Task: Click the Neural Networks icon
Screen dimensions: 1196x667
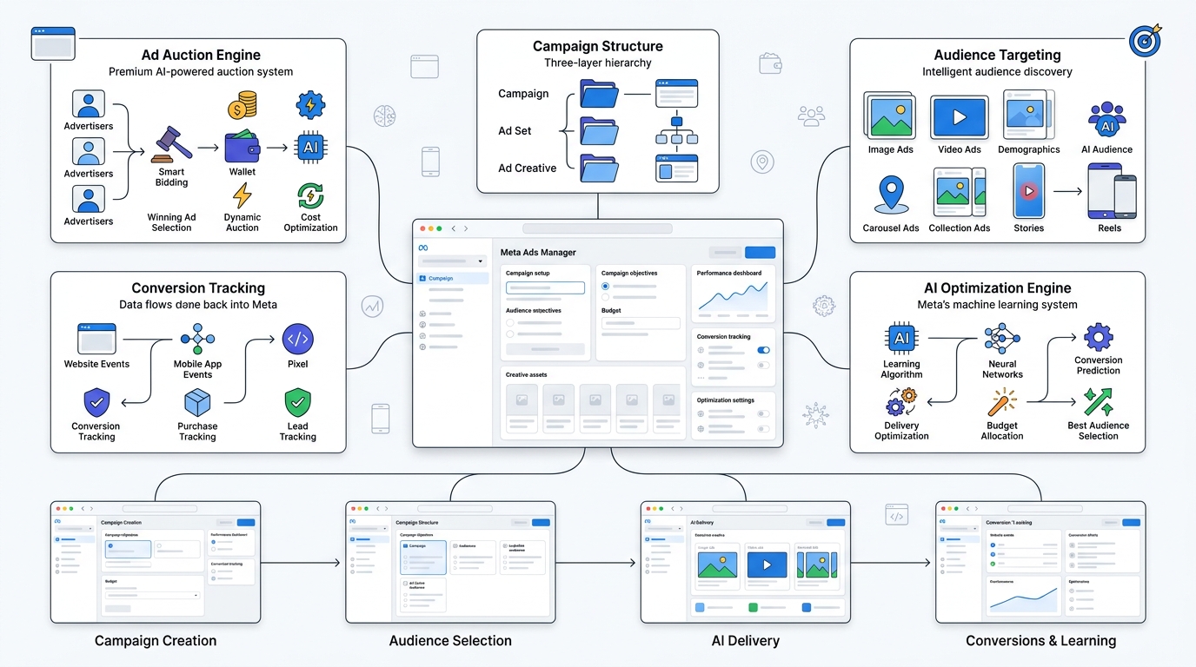Action: coord(1002,340)
